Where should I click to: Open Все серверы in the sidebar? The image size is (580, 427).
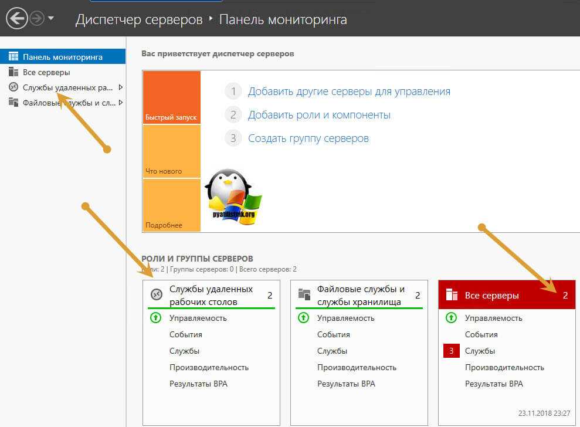tap(46, 72)
